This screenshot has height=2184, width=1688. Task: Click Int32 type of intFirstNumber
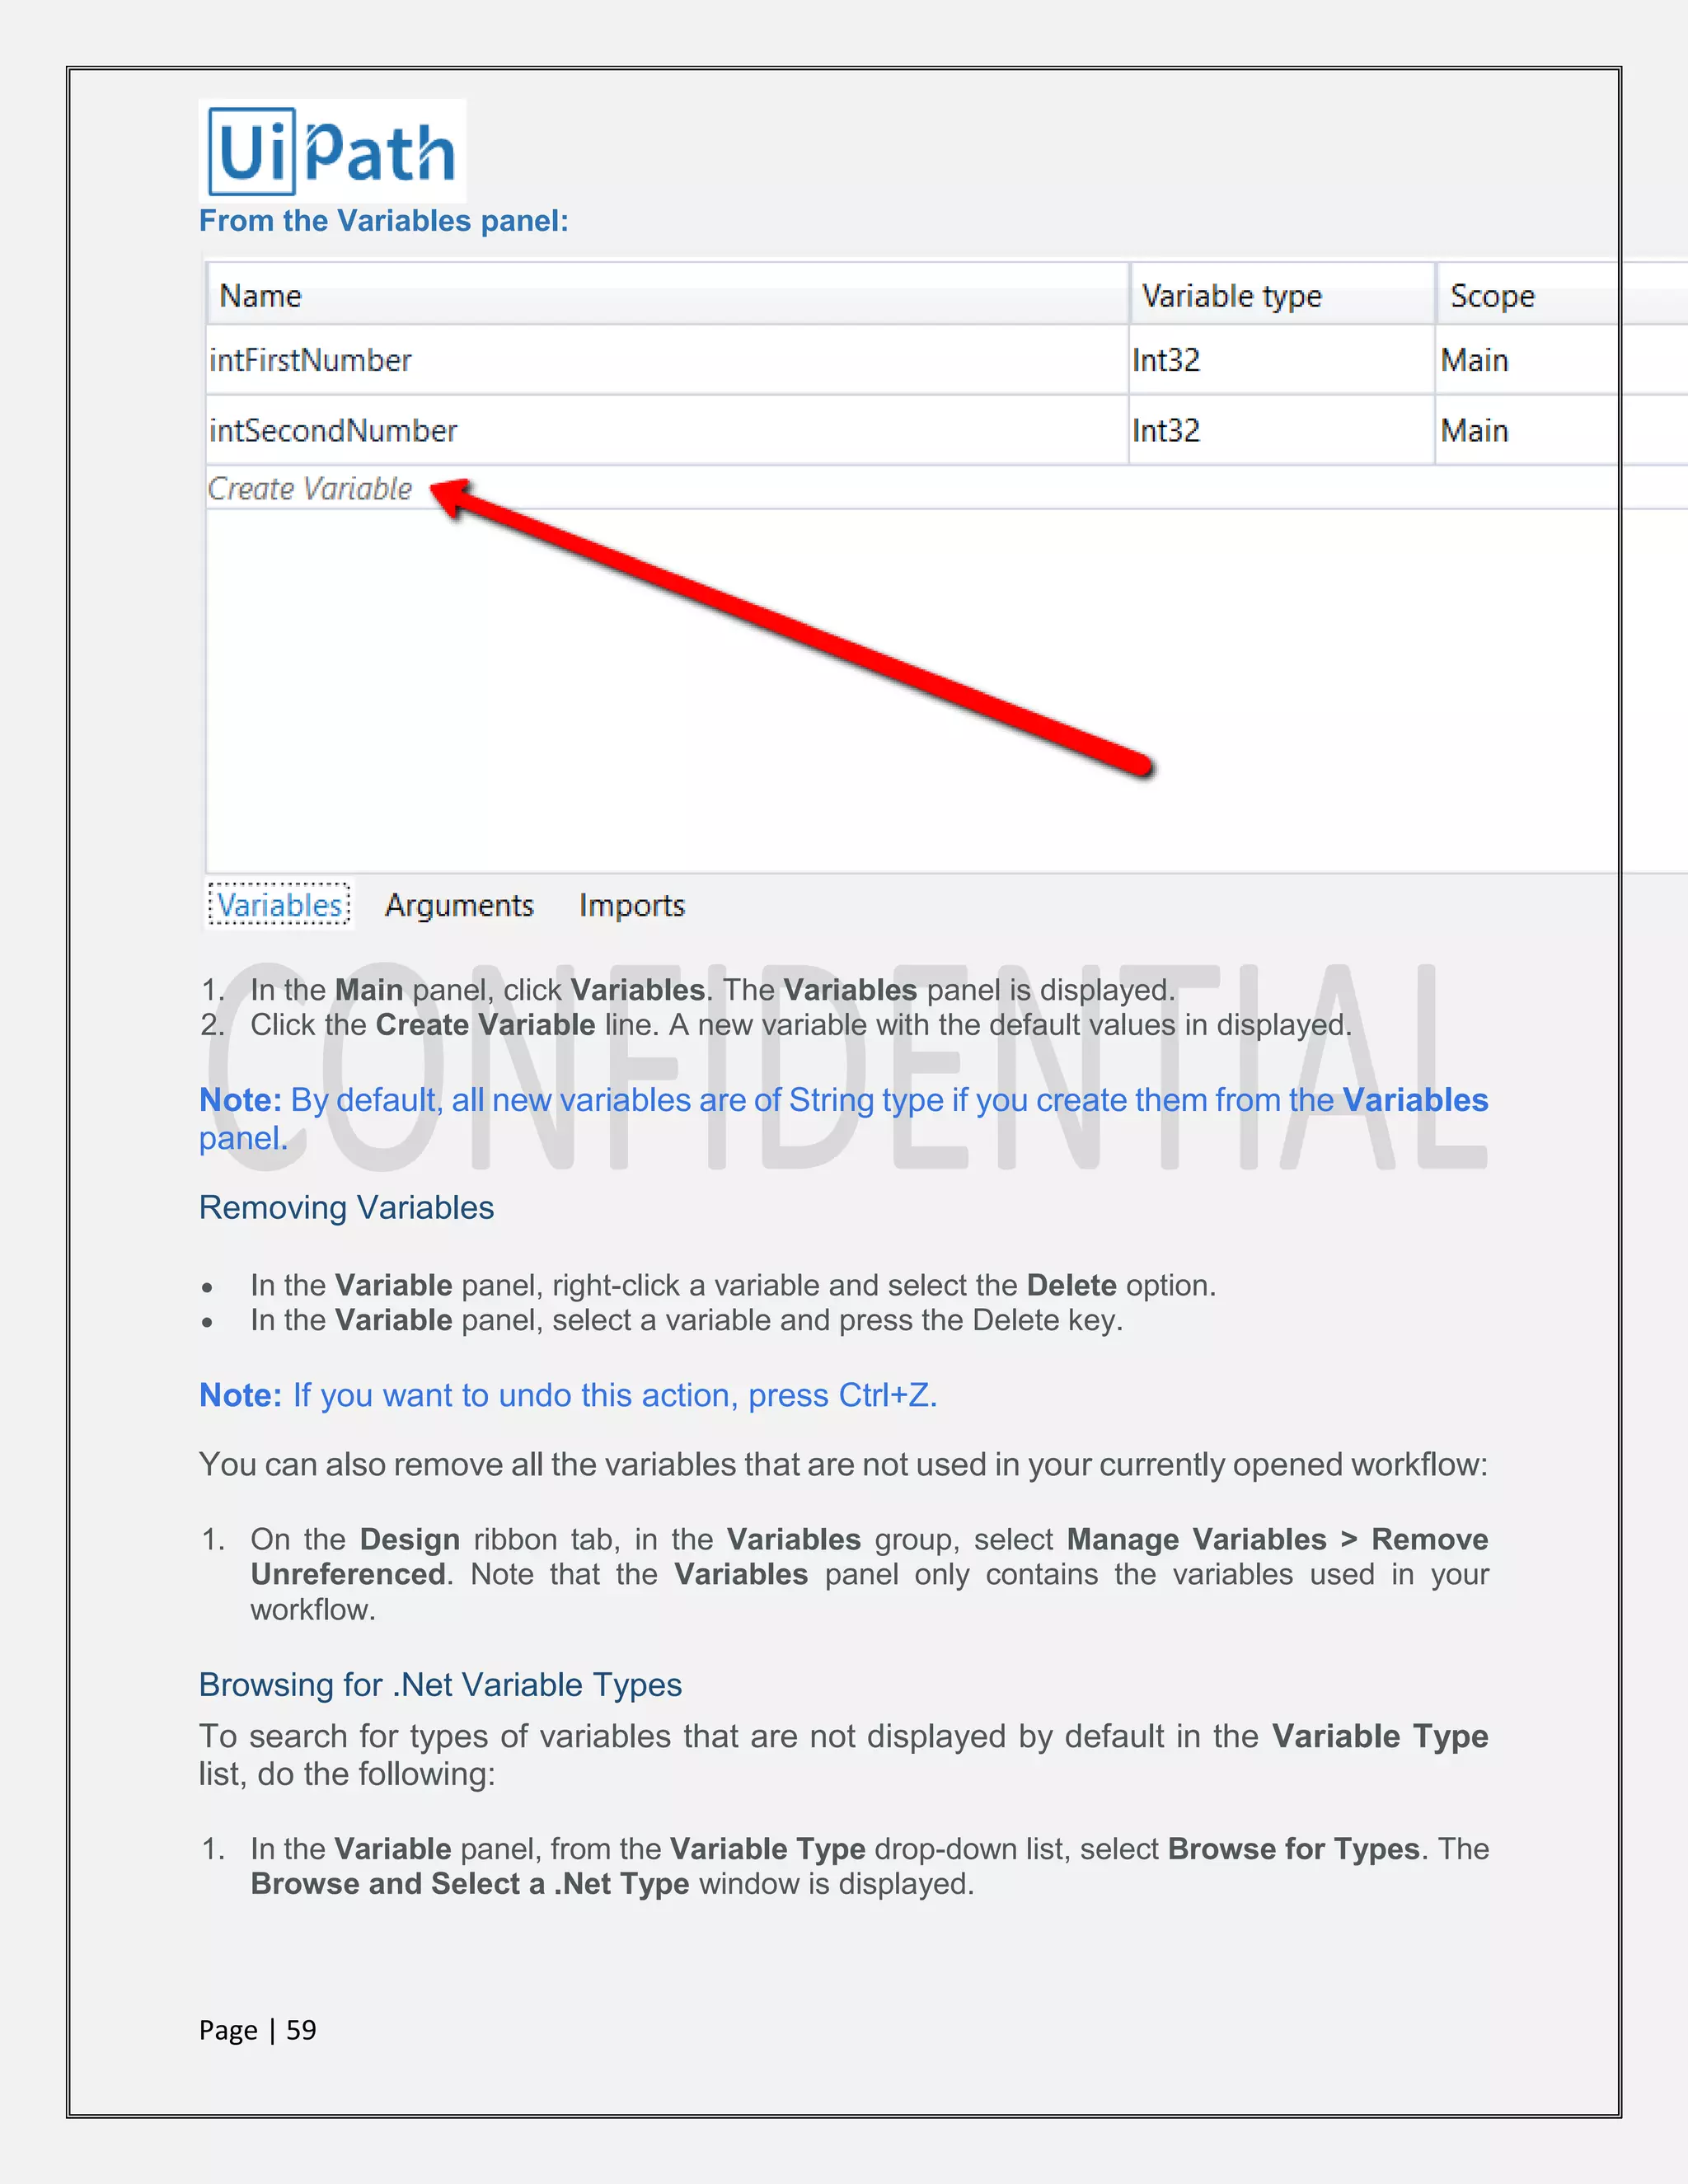coord(1166,360)
